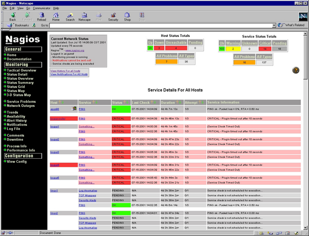Expand the collapsed personal toolbar handle
This screenshot has width=309, height=236.
point(6,30)
